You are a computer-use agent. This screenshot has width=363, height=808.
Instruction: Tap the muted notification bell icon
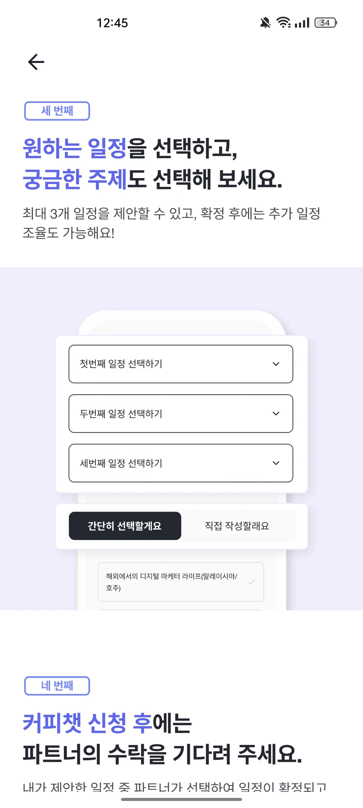tap(265, 23)
